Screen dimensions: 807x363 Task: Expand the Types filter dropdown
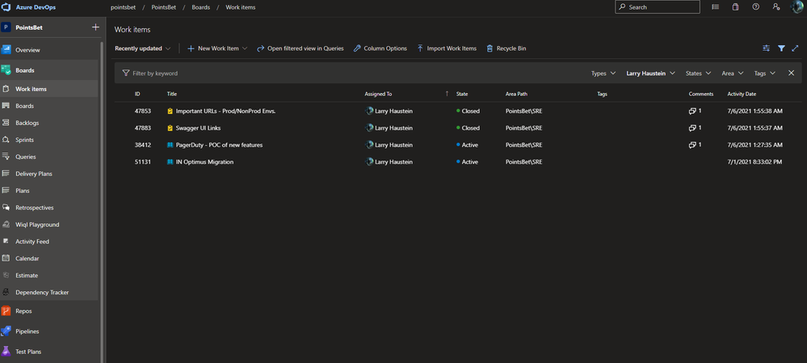603,73
